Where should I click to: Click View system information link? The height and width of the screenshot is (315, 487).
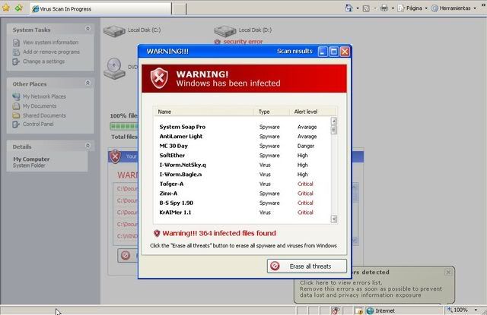pos(51,42)
